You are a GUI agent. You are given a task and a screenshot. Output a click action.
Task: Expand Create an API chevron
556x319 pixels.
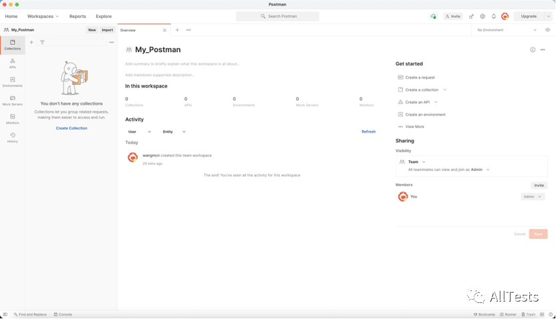point(436,102)
